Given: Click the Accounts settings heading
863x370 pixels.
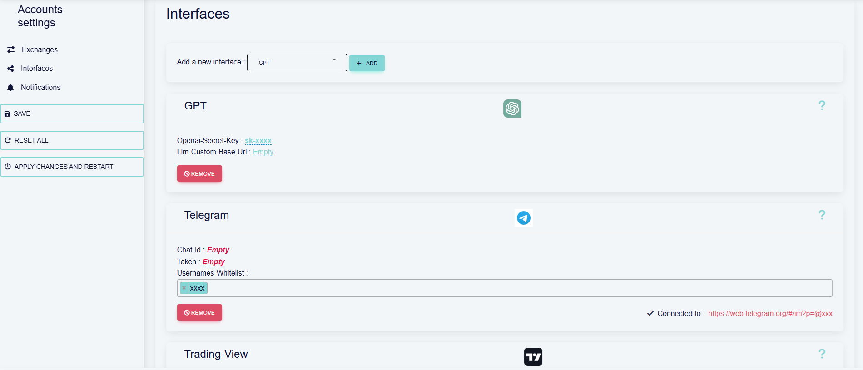Looking at the screenshot, I should point(40,16).
